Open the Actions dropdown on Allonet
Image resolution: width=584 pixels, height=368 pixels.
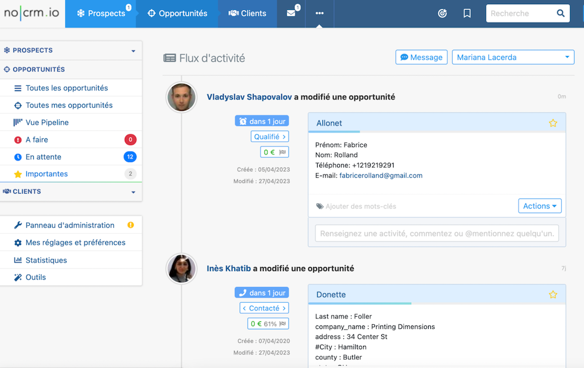pos(540,206)
